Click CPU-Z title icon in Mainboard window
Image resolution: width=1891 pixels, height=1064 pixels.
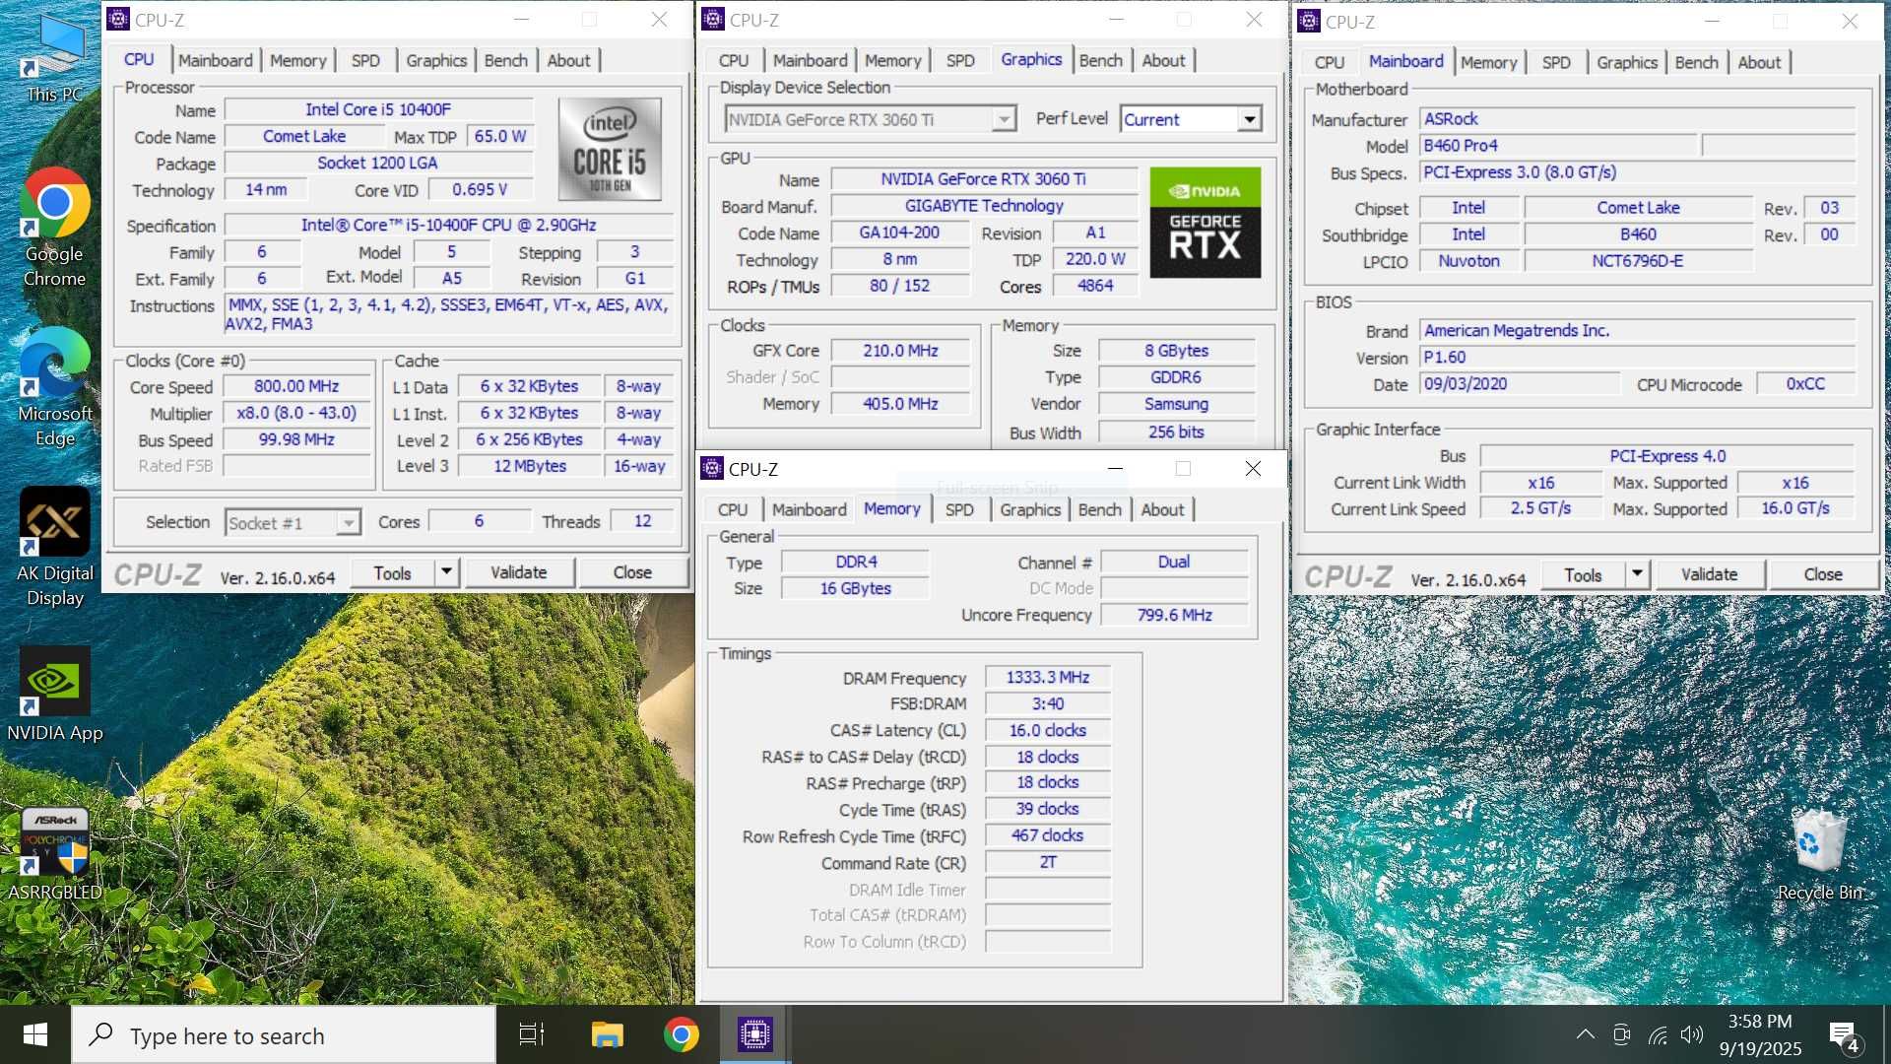1309,21
